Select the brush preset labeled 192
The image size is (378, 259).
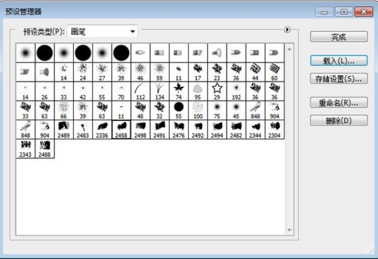click(236, 91)
